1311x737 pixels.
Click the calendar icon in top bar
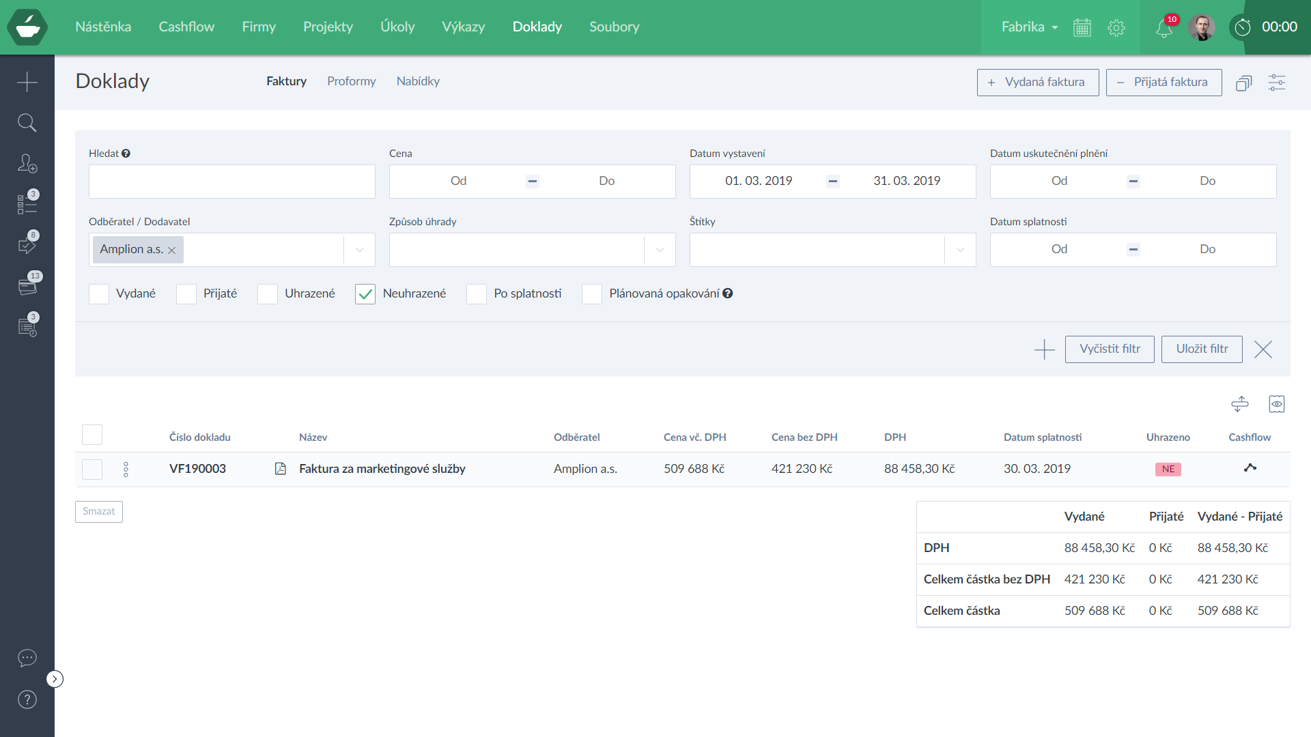(x=1082, y=27)
